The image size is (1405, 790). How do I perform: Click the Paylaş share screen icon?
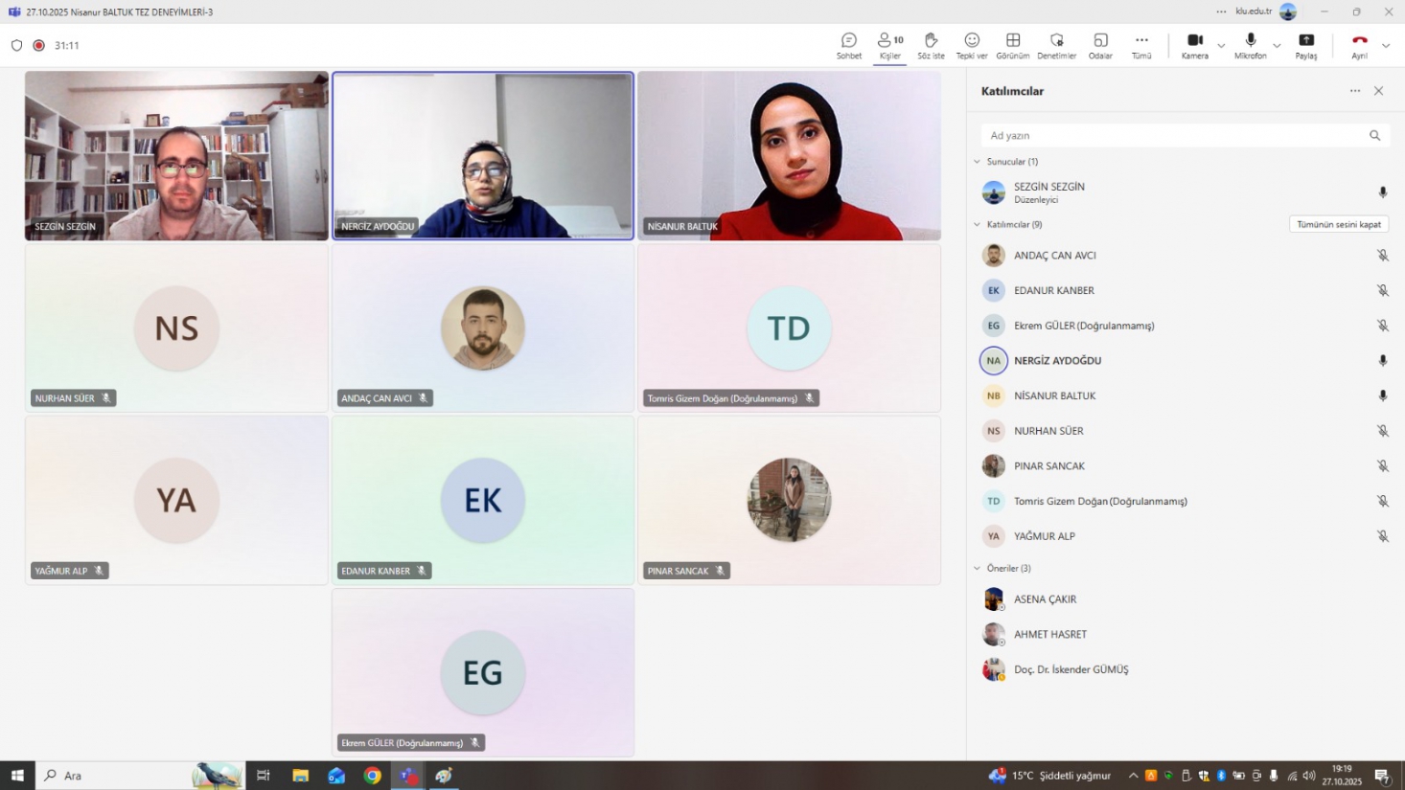1305,45
